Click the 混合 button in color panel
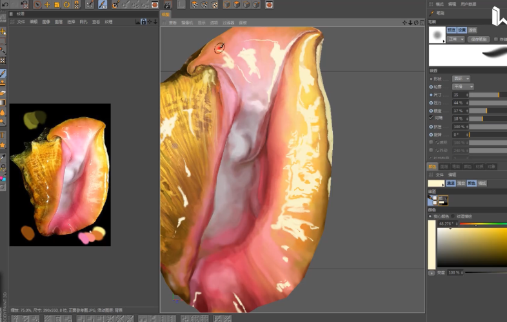 click(x=461, y=183)
